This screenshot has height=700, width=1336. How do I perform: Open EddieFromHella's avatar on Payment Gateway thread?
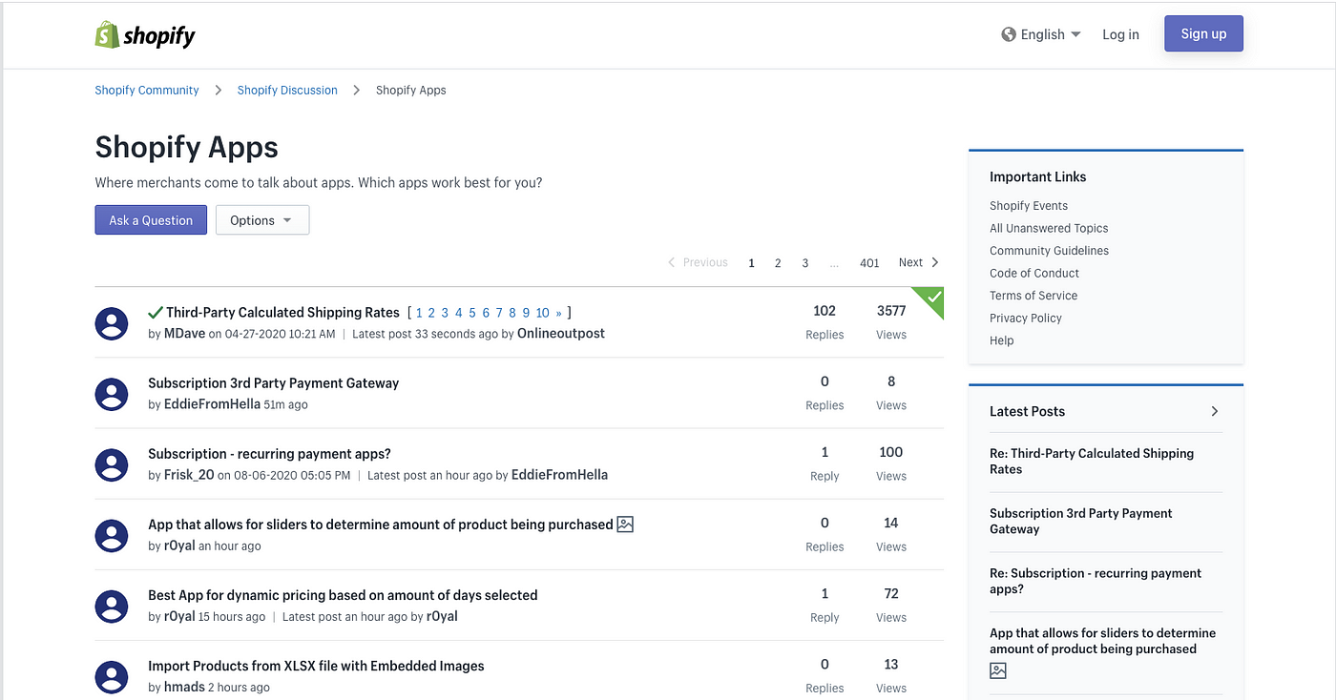113,394
